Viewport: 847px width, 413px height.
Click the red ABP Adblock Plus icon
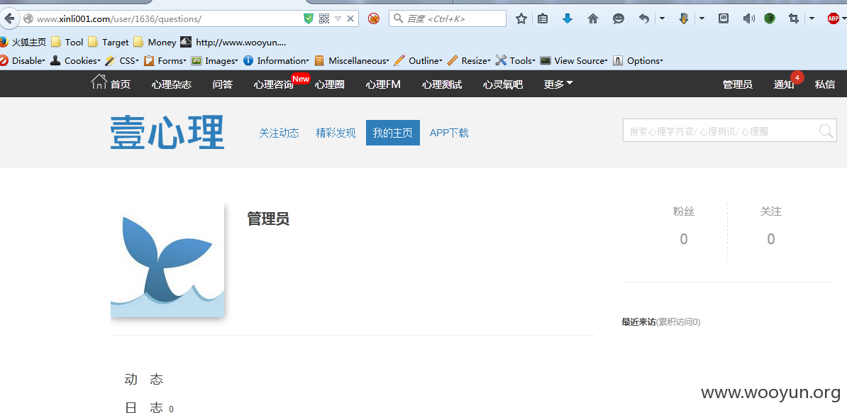pyautogui.click(x=833, y=19)
